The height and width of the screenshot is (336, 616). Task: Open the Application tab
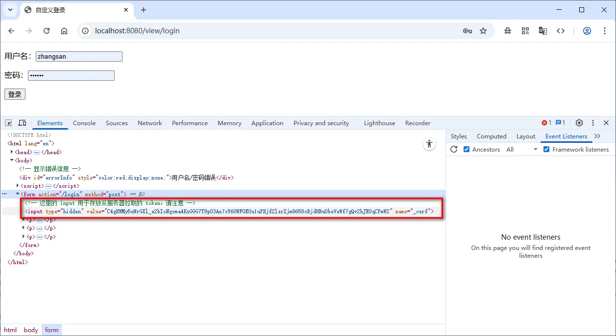[x=267, y=123]
